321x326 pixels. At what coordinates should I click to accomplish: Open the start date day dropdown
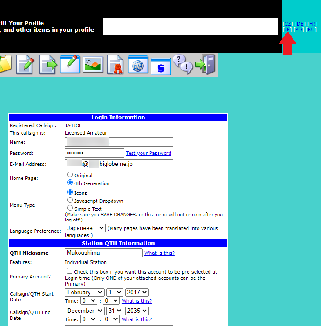(115, 292)
